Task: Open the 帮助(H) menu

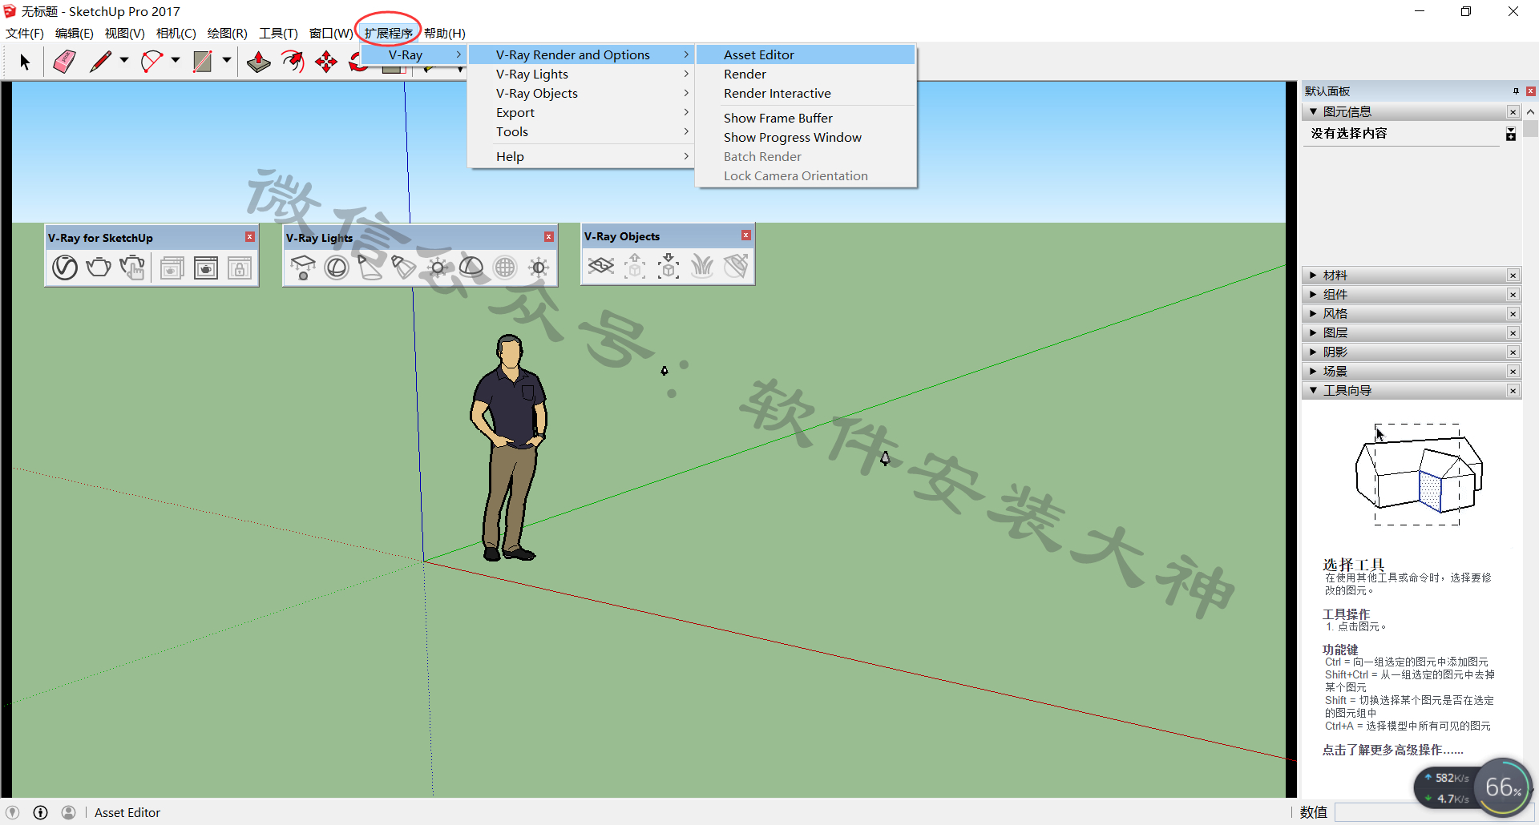Action: [445, 33]
